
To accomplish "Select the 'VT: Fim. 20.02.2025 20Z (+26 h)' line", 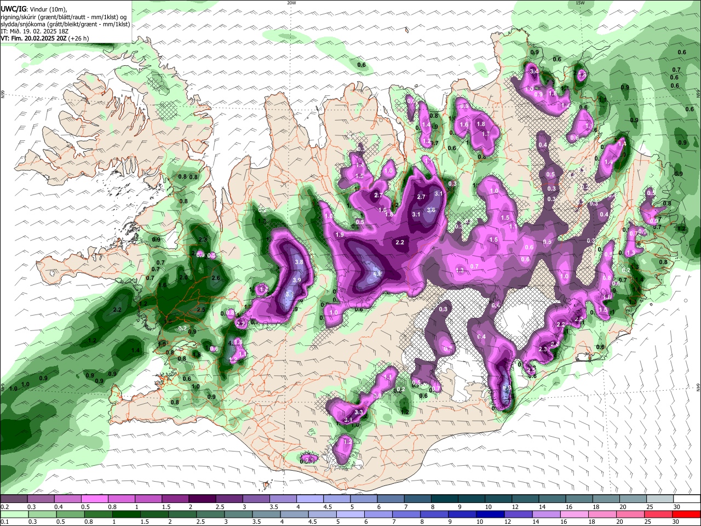I will click(x=45, y=38).
